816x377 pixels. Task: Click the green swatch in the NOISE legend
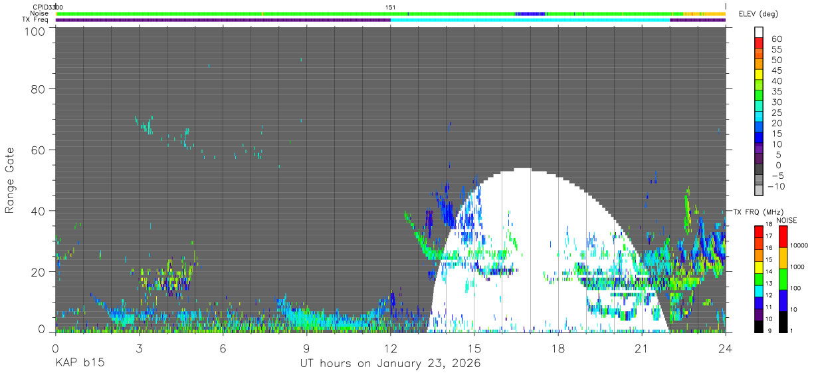click(x=783, y=279)
